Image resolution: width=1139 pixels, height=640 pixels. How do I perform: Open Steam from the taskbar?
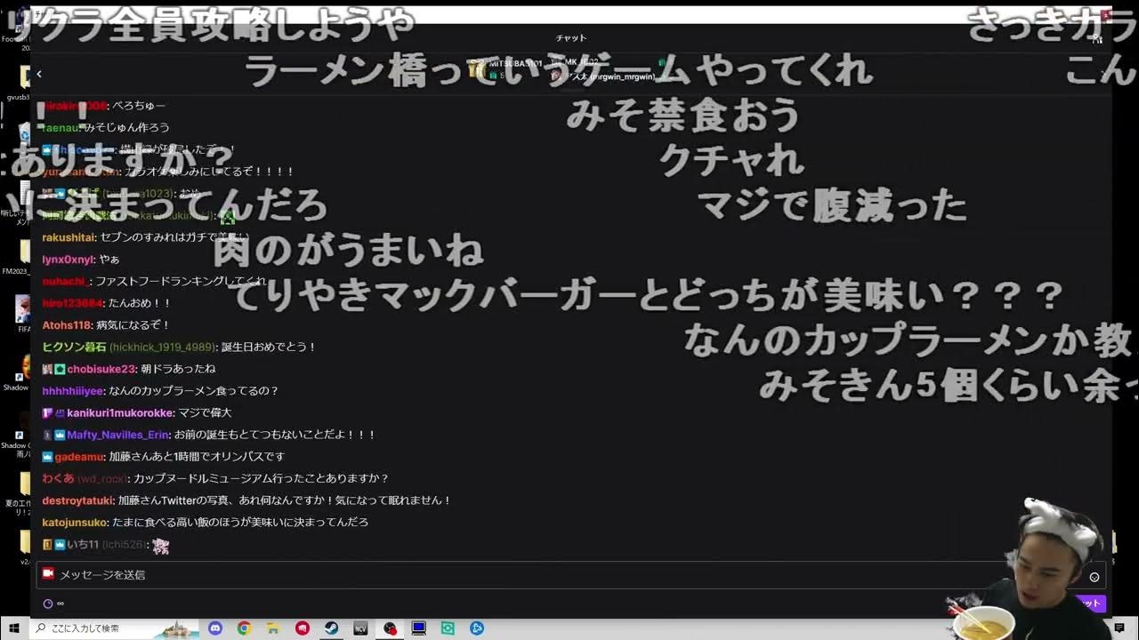pos(331,628)
